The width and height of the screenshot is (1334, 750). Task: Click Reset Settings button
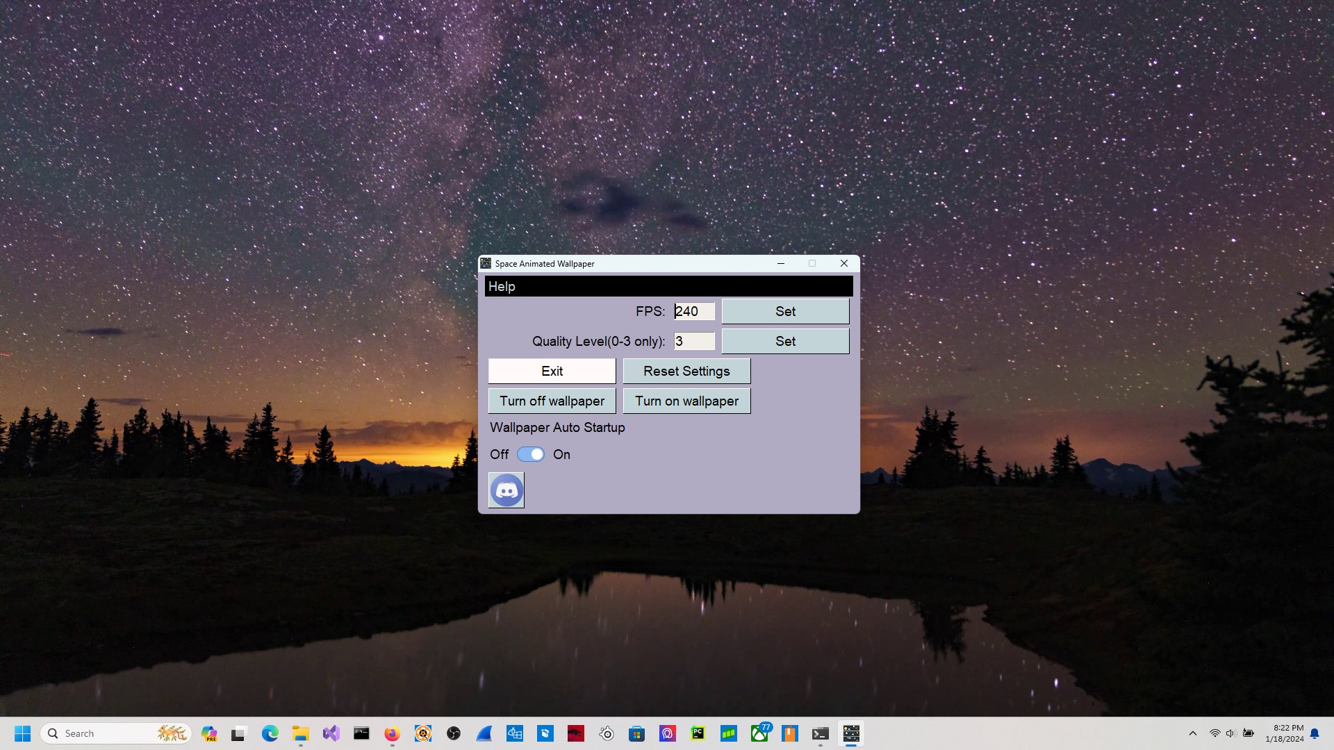[686, 371]
